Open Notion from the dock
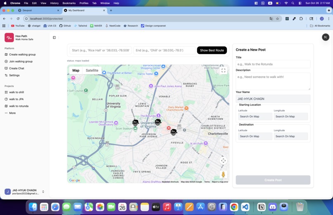Image resolution: width=333 pixels, height=215 pixels. click(262, 207)
